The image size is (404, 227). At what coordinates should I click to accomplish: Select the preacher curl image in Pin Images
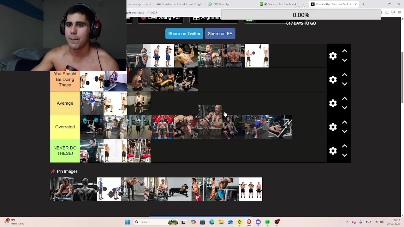62,189
